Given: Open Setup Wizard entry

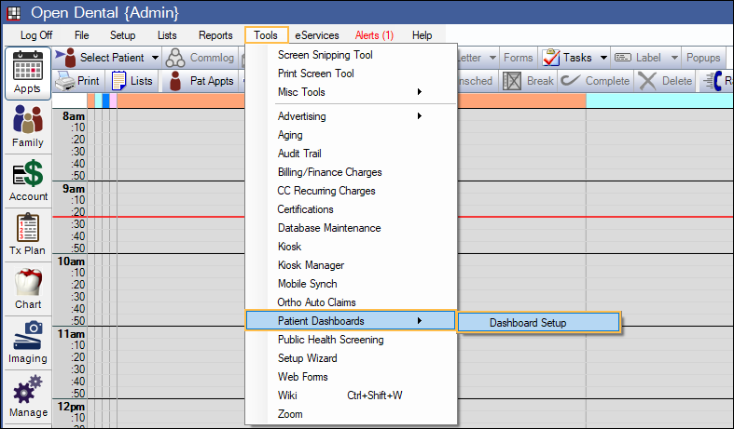Looking at the screenshot, I should click(x=308, y=358).
